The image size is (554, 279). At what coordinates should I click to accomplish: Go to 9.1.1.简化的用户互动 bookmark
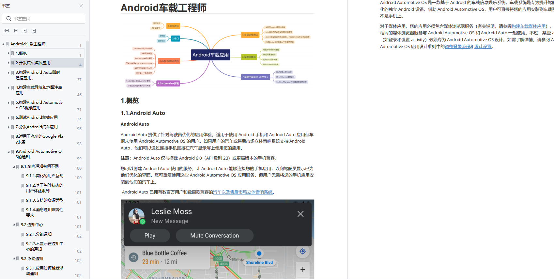pyautogui.click(x=45, y=176)
